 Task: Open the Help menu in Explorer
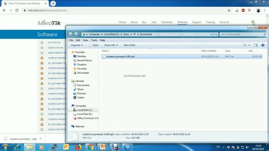tap(103, 40)
